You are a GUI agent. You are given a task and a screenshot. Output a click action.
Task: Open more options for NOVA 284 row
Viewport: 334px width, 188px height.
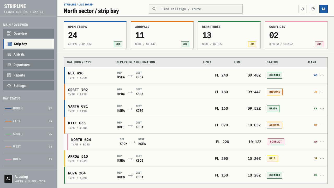point(322,175)
